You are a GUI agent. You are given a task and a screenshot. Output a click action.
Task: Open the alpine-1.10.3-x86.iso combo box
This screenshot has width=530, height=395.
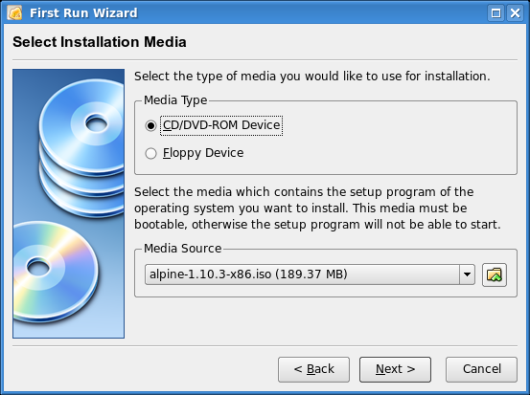click(x=310, y=274)
